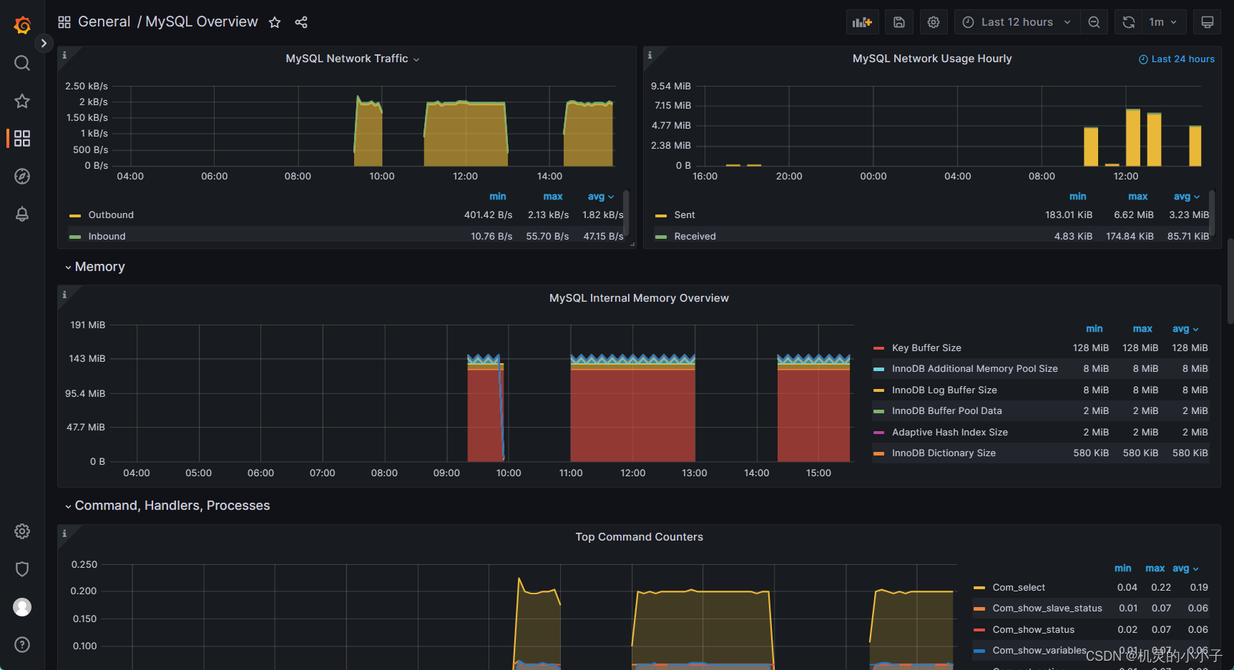Select the page vertical scrollbar thumb

pos(1230,281)
